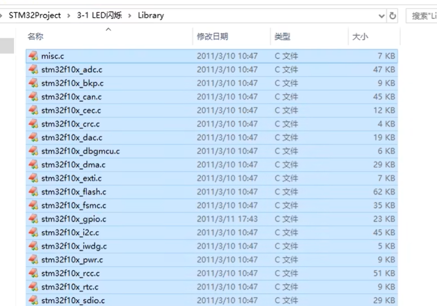Select the file name stm32f10x_sdio.c
The image size is (437, 306).
(73, 300)
